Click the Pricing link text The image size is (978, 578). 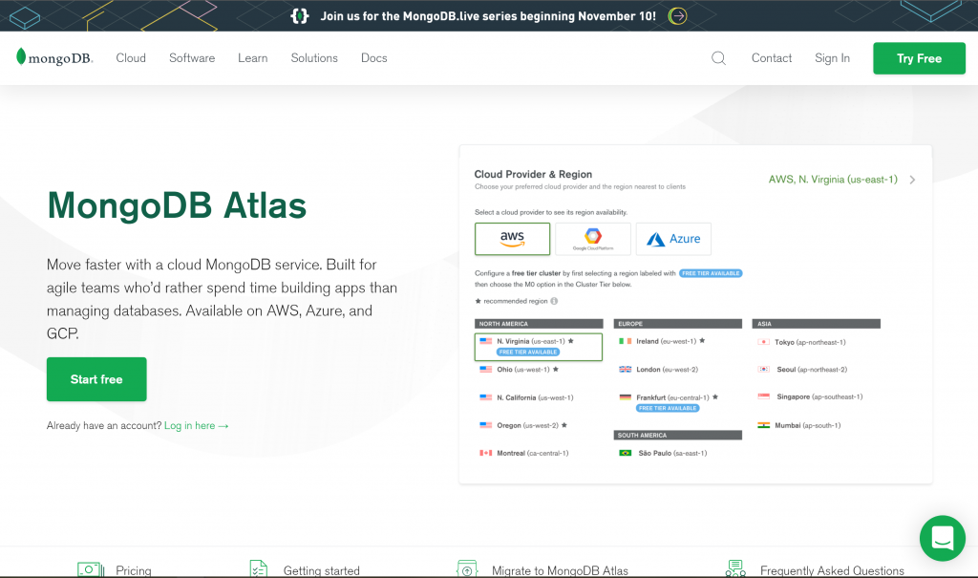[x=134, y=570]
